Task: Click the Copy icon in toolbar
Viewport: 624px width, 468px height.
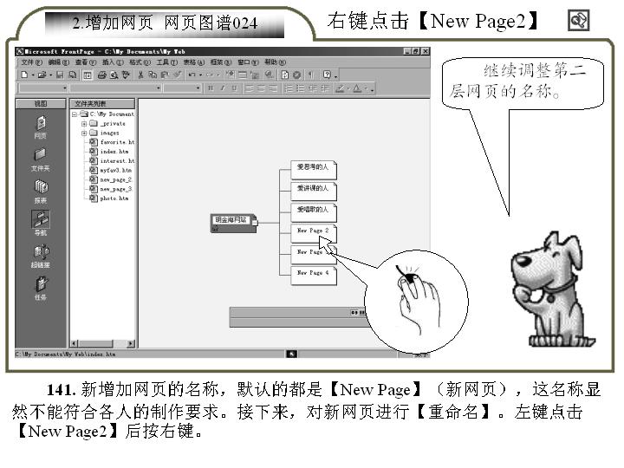Action: 153,75
